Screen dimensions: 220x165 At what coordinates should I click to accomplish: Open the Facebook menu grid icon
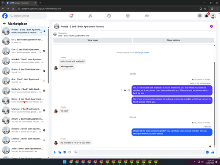tap(200, 16)
